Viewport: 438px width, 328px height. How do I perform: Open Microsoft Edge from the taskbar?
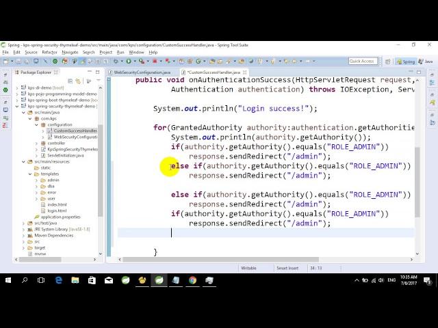point(58,280)
